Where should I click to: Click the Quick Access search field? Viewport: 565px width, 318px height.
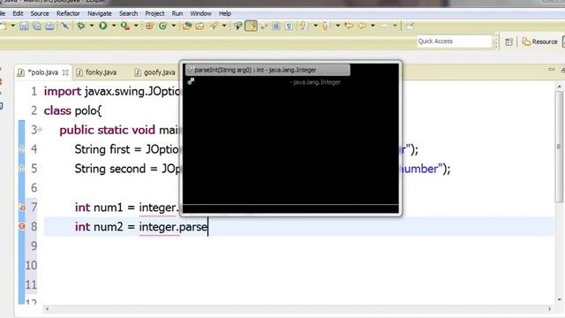pyautogui.click(x=454, y=42)
